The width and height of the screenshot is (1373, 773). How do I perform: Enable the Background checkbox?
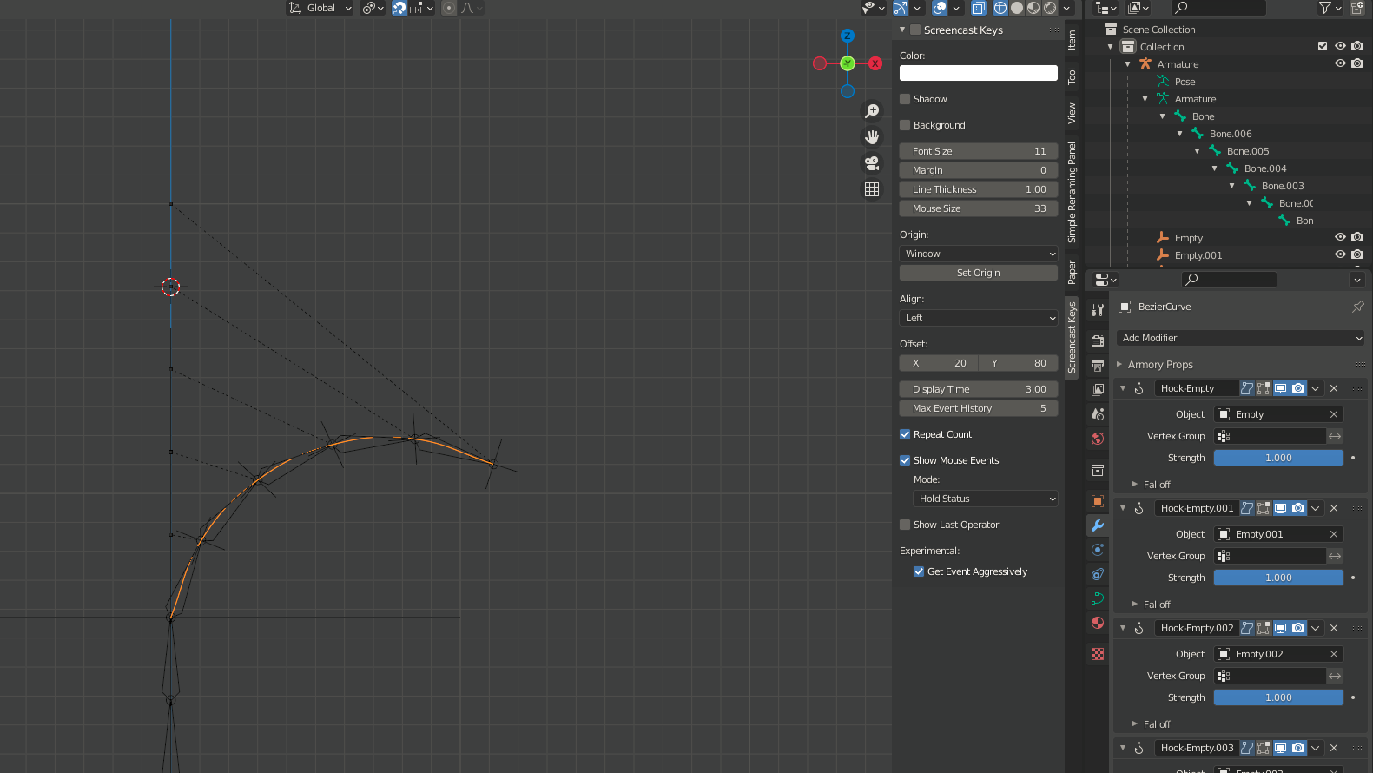(905, 125)
